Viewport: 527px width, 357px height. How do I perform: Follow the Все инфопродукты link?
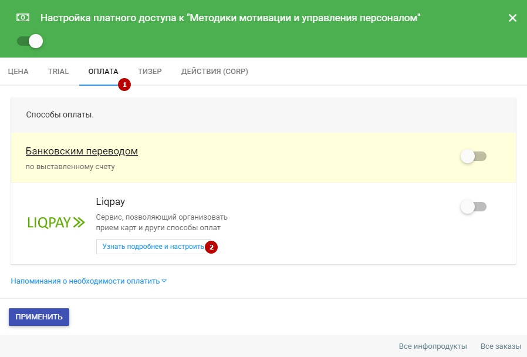(x=433, y=346)
